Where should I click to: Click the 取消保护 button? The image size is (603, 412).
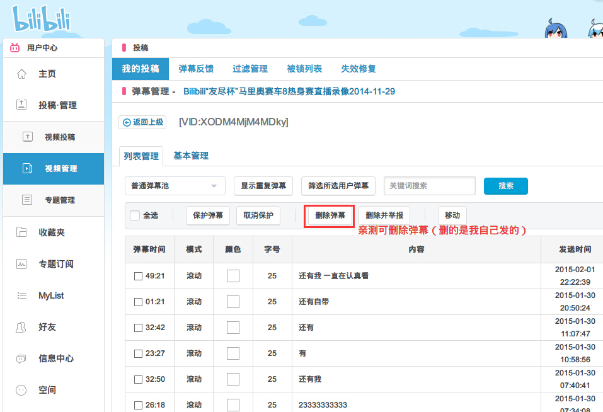point(258,215)
